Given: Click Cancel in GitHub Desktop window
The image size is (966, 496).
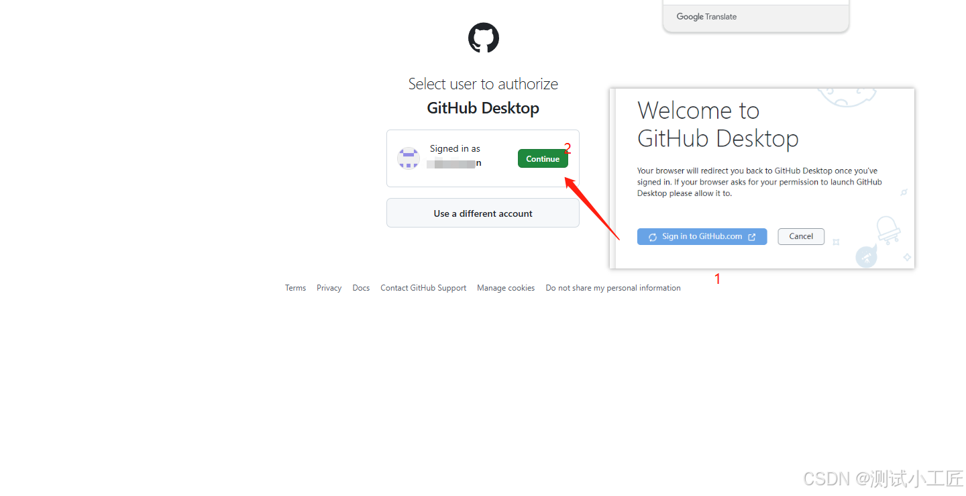Looking at the screenshot, I should point(801,236).
